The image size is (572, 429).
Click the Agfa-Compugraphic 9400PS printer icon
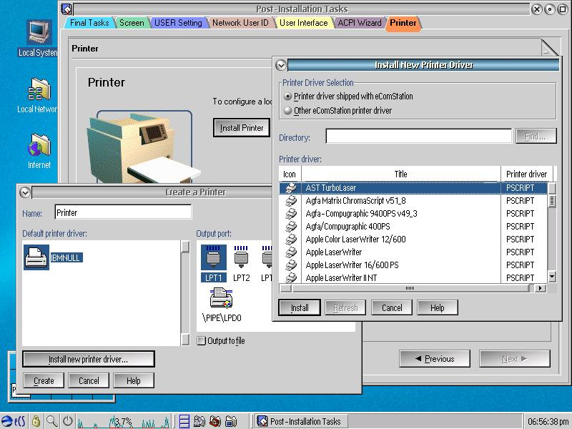[x=291, y=213]
